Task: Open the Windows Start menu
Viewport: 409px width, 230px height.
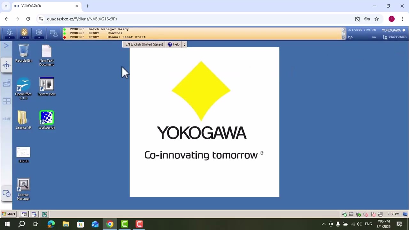Action: [x=7, y=224]
